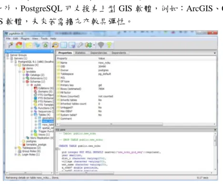
Task: Open the View menu
Action: [x=35, y=39]
